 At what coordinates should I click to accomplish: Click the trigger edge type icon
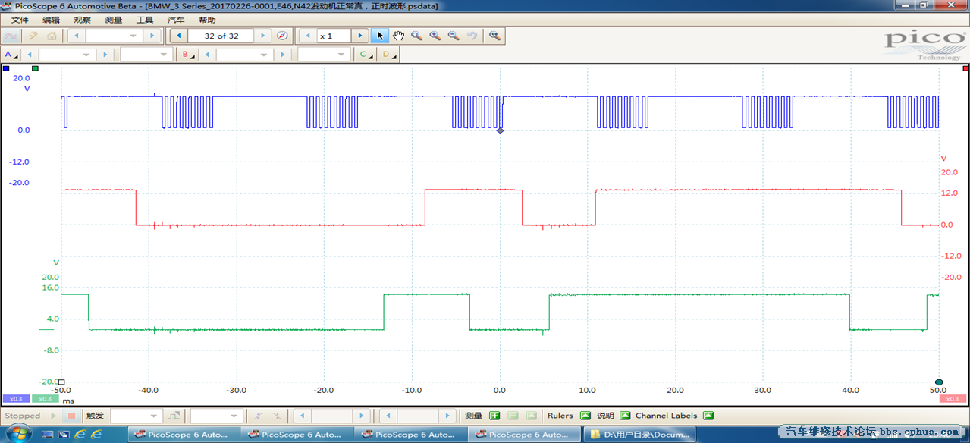pyautogui.click(x=174, y=416)
